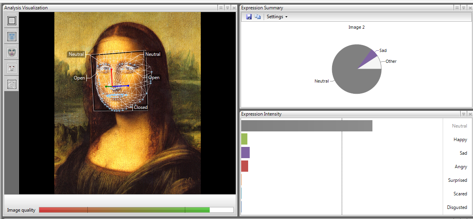Select the Sad label in intensity list

(x=463, y=153)
